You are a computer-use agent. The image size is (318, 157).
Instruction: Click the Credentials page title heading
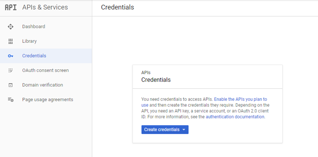pyautogui.click(x=117, y=7)
